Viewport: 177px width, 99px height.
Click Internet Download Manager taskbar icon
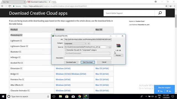click(x=86, y=97)
